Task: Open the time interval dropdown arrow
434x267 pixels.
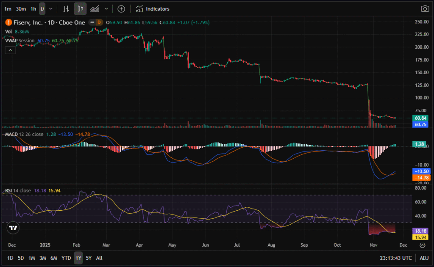Action: coord(51,8)
